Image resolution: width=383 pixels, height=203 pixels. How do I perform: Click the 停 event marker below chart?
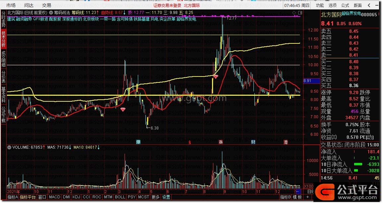coord(138,142)
